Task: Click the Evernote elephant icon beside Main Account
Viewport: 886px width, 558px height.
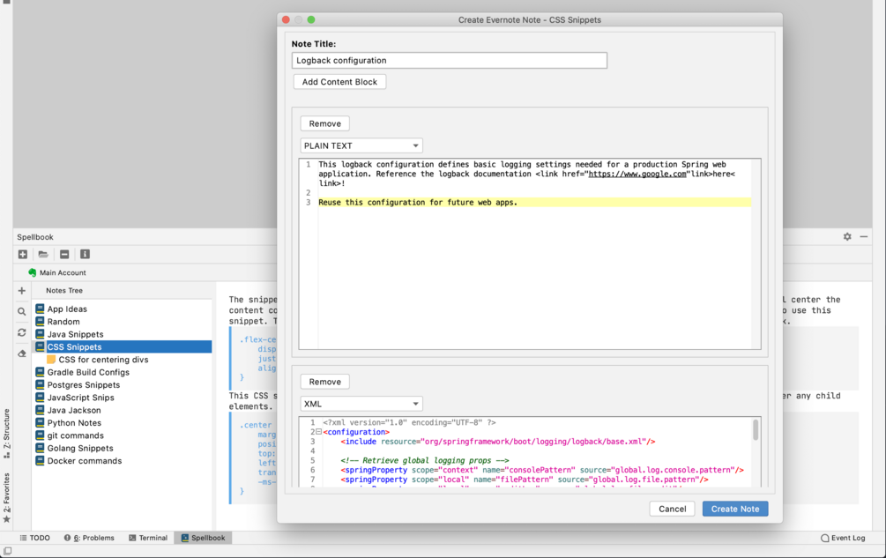Action: [x=33, y=272]
